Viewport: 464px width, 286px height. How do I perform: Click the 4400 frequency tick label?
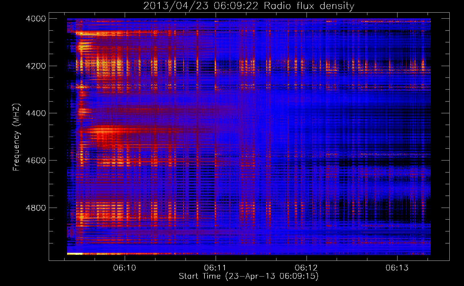tap(36, 113)
